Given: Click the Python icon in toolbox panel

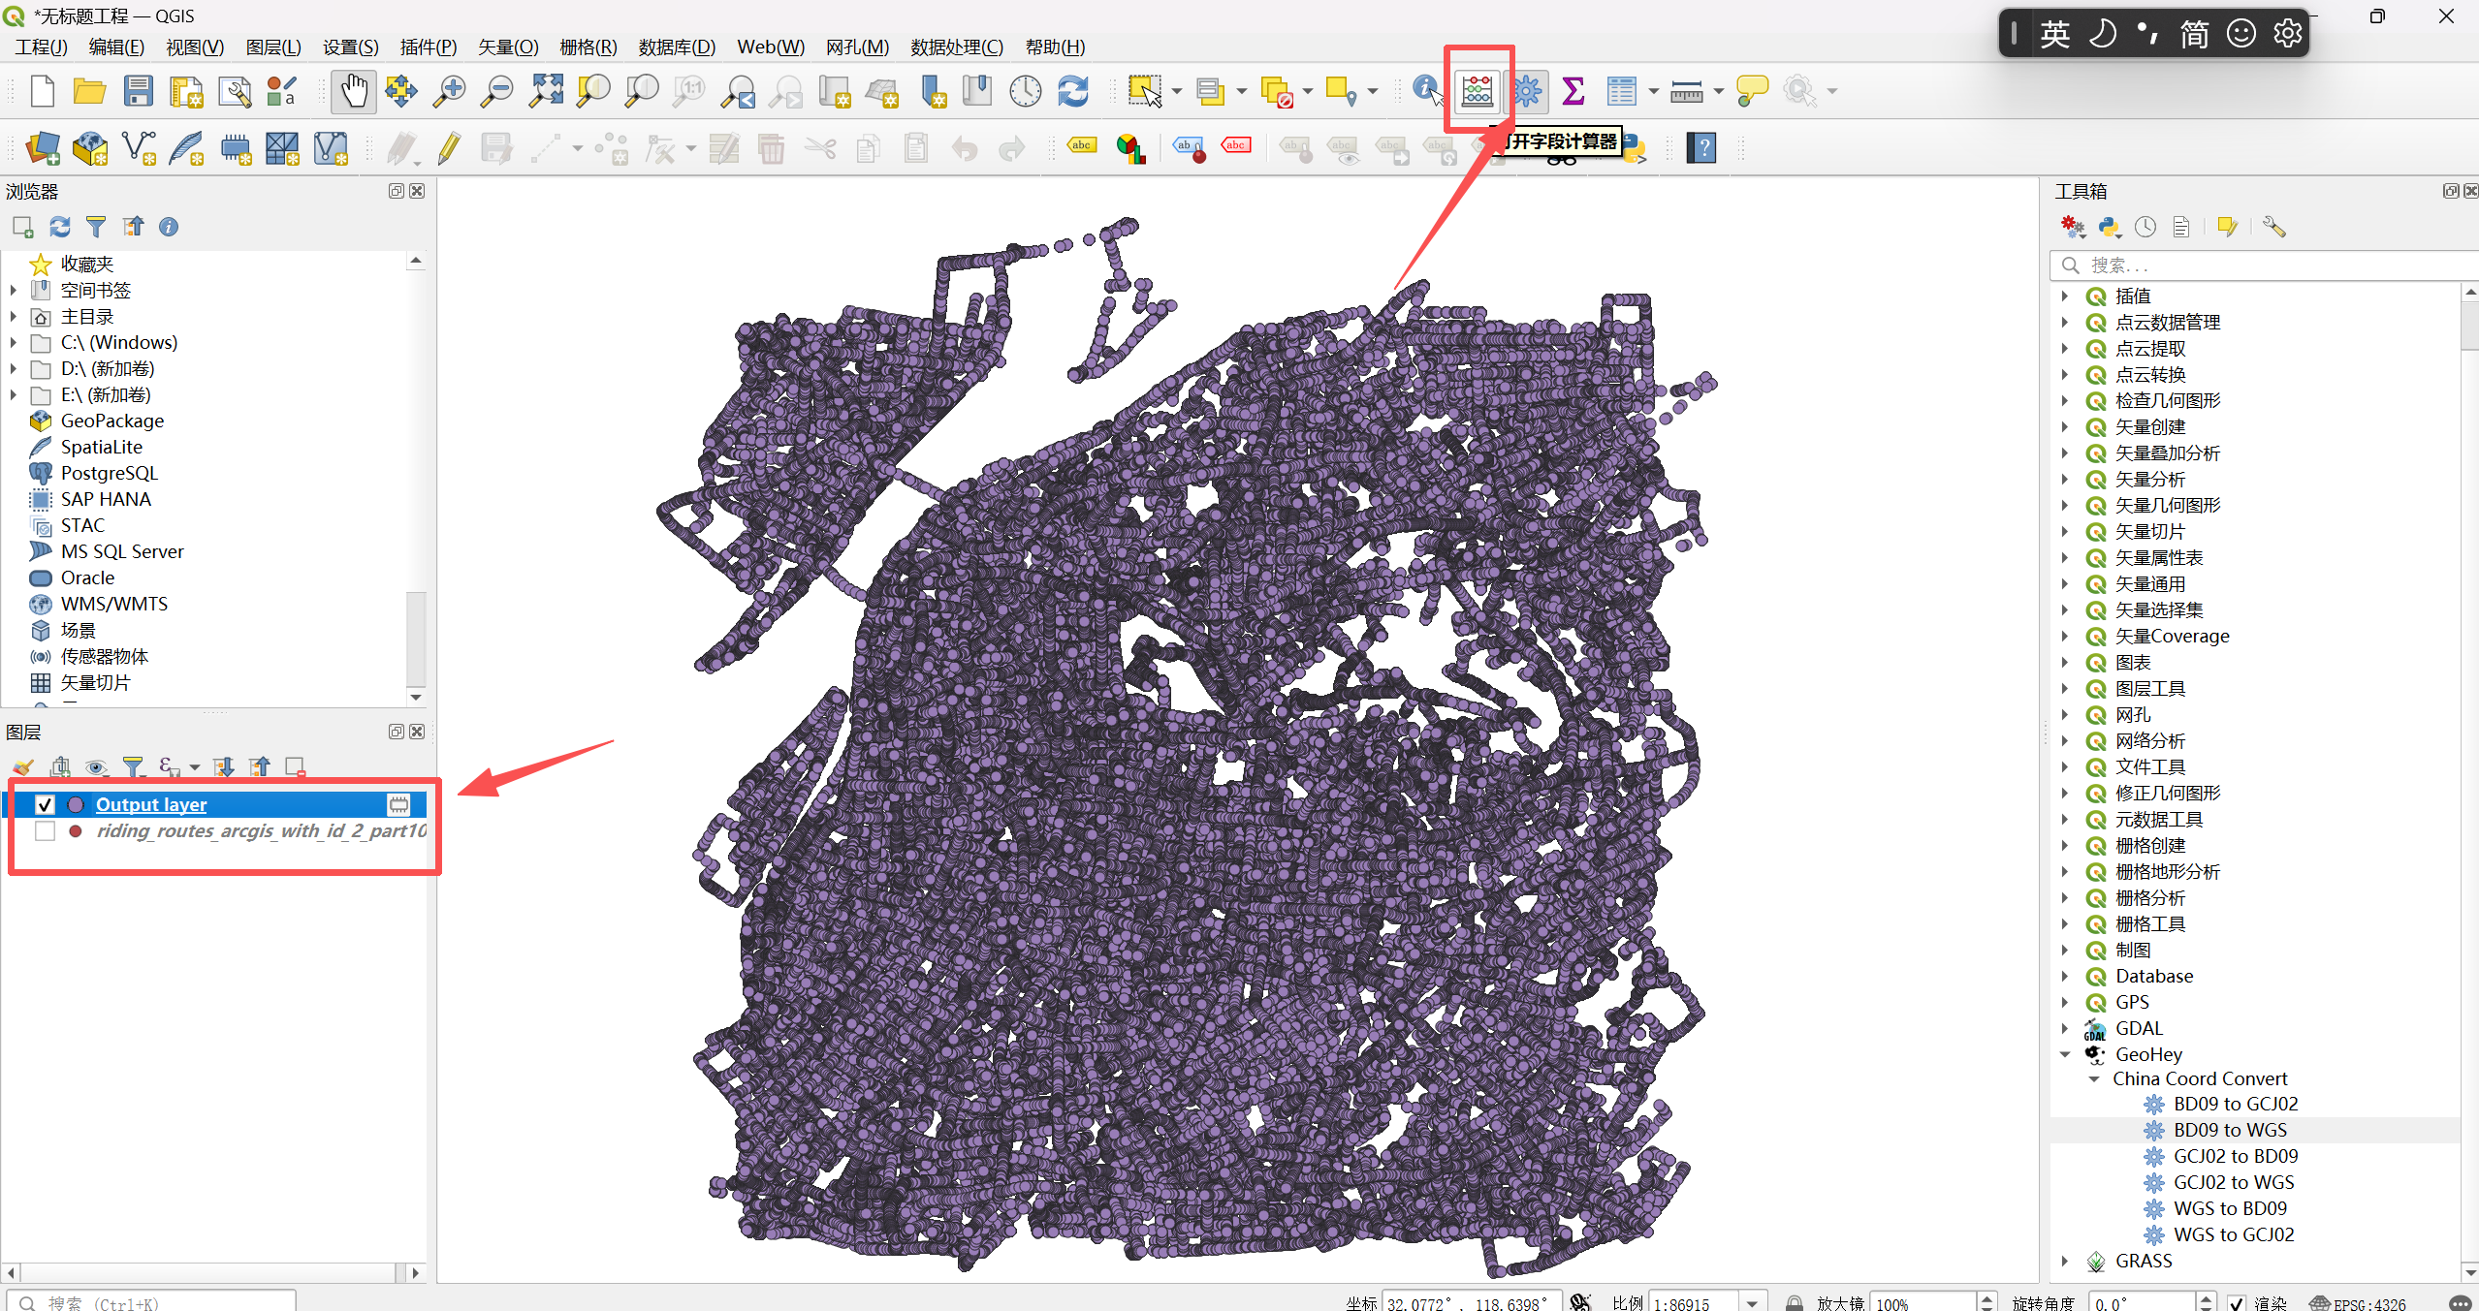Looking at the screenshot, I should [2109, 228].
